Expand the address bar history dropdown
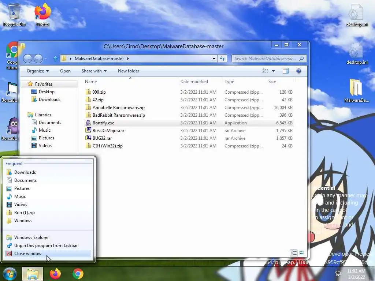The image size is (375, 281). [214, 59]
